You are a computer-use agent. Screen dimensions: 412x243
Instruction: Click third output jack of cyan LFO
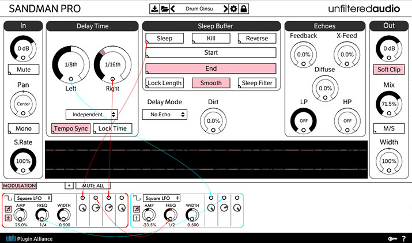point(237,198)
